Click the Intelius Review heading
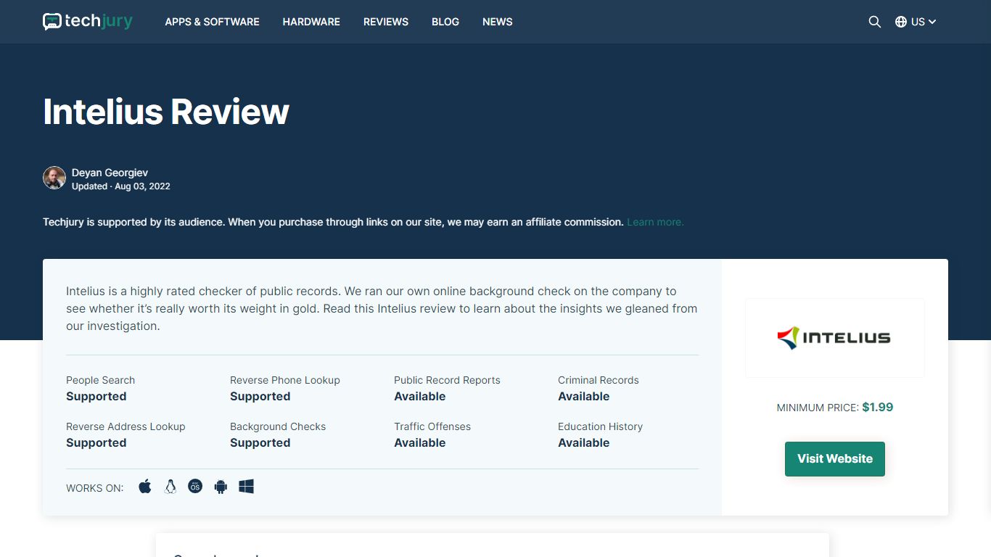 (166, 112)
